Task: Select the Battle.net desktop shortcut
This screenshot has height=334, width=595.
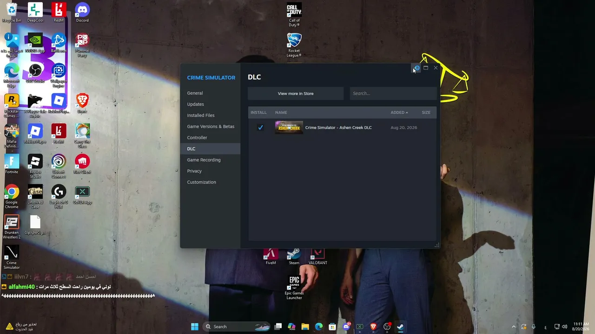Action: click(59, 43)
